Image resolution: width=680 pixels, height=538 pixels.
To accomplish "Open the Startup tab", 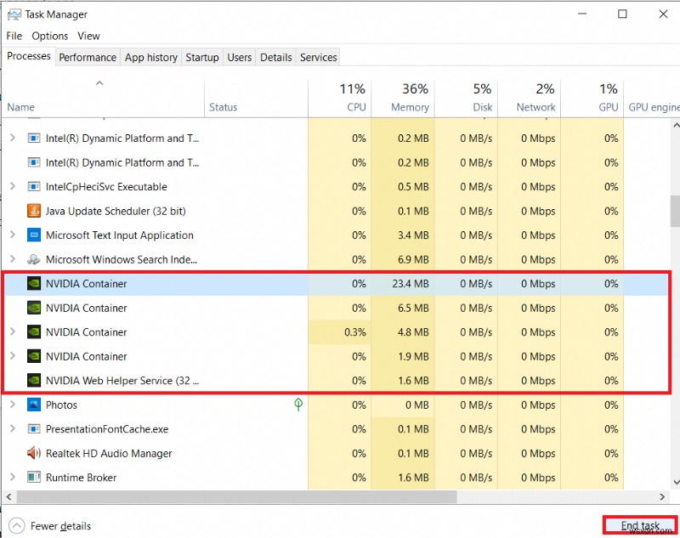I will tap(202, 57).
